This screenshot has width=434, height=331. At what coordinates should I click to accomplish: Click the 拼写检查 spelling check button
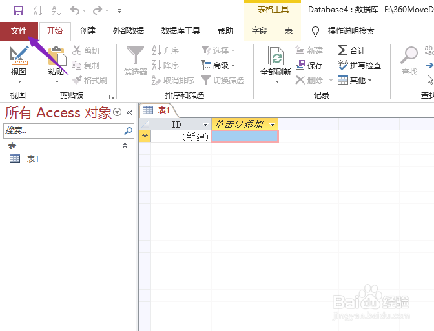click(360, 66)
